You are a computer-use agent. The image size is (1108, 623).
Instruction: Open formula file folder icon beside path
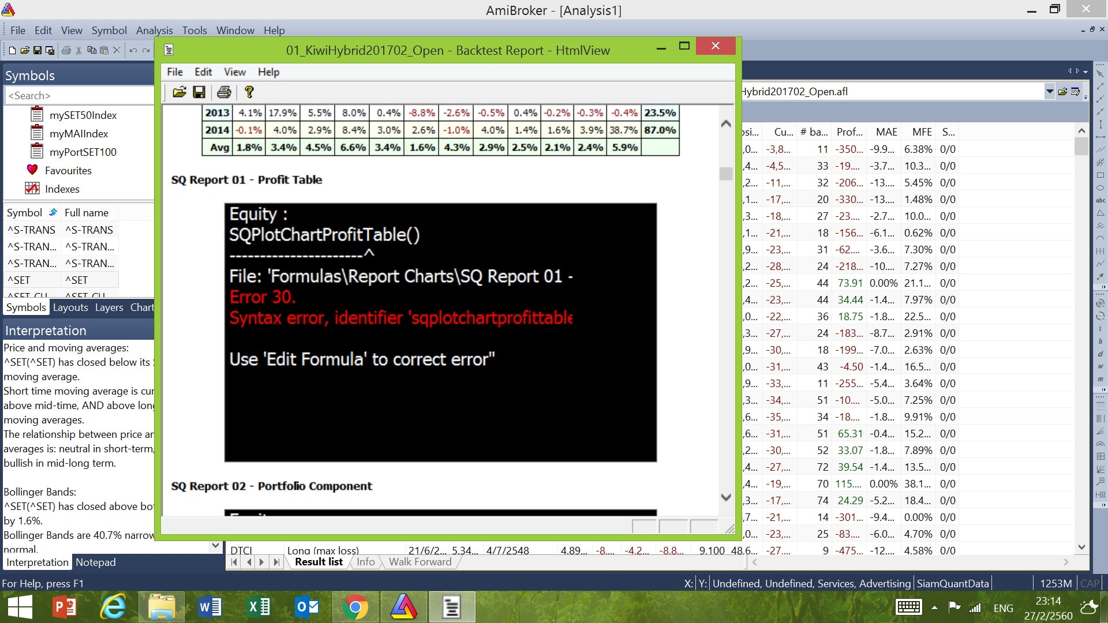point(1062,91)
